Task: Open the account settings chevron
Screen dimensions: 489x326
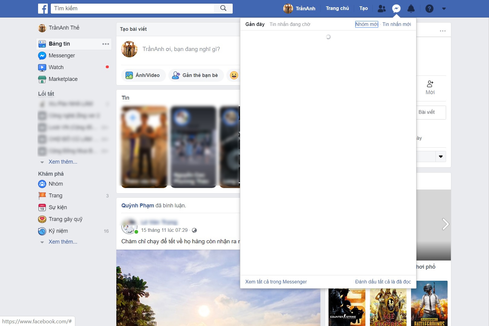Action: click(x=444, y=8)
